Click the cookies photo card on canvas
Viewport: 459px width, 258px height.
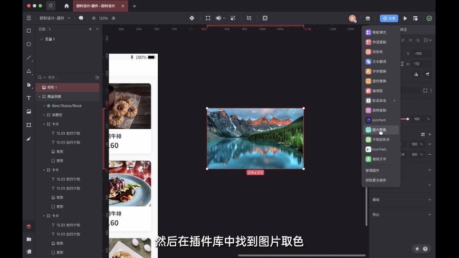[x=130, y=106]
